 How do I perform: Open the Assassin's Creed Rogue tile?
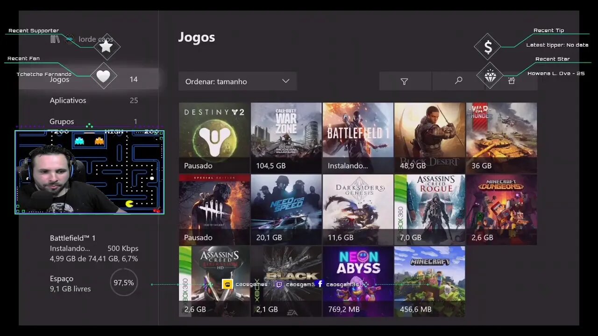coord(429,210)
